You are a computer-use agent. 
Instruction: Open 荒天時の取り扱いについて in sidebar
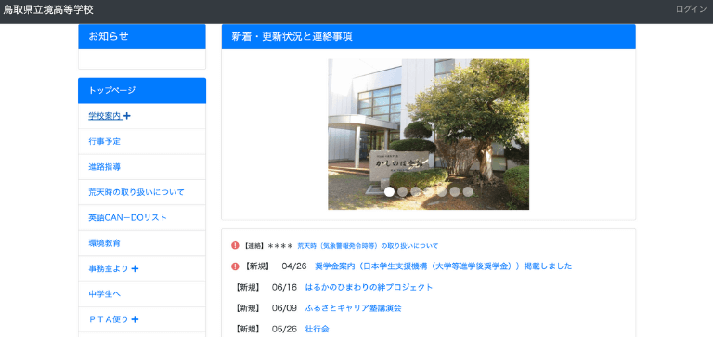(x=136, y=192)
